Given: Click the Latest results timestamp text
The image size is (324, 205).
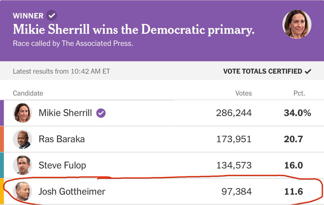Looking at the screenshot, I should tap(62, 71).
